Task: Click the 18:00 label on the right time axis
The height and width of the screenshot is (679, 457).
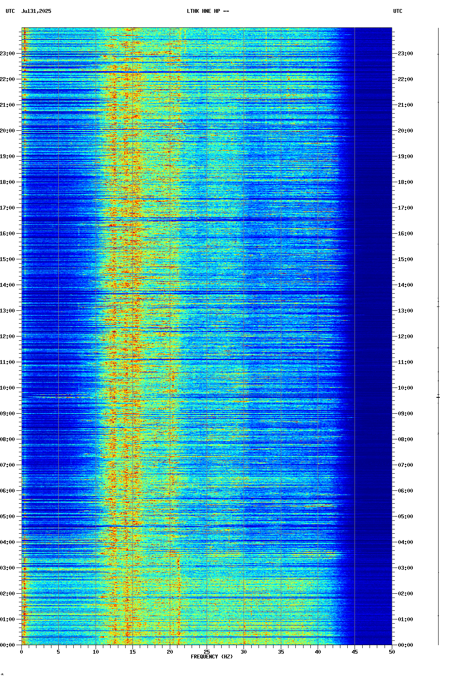Action: [x=406, y=182]
